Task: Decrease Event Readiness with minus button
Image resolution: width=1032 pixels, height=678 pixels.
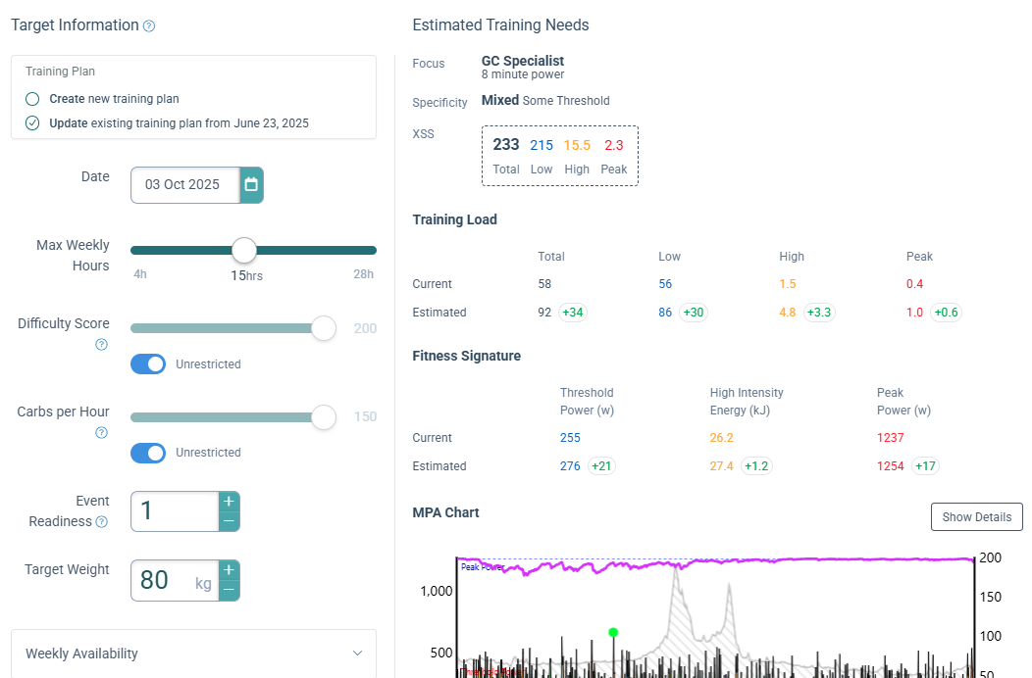Action: (229, 521)
